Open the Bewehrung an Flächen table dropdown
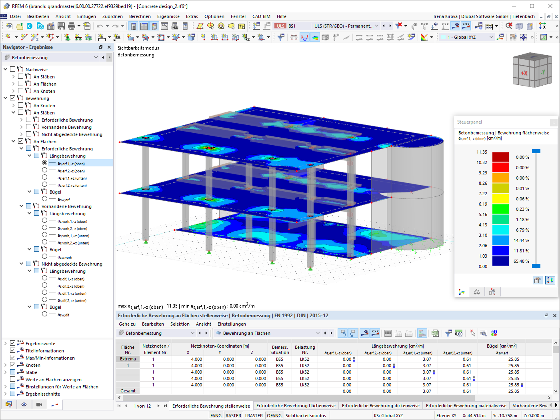This screenshot has height=420, width=560. (318, 333)
